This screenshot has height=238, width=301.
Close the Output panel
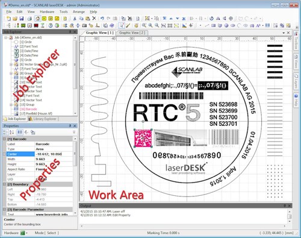pyautogui.click(x=289, y=205)
